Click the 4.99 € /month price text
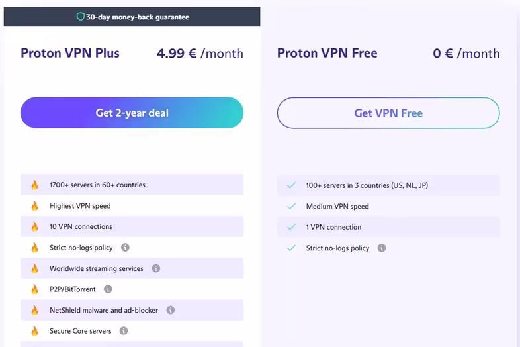This screenshot has width=520, height=347. 200,54
